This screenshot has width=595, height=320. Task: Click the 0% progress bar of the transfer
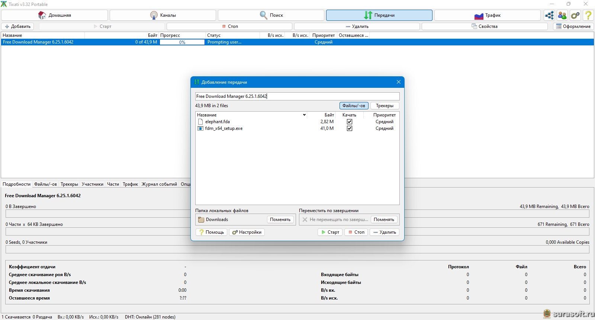182,42
